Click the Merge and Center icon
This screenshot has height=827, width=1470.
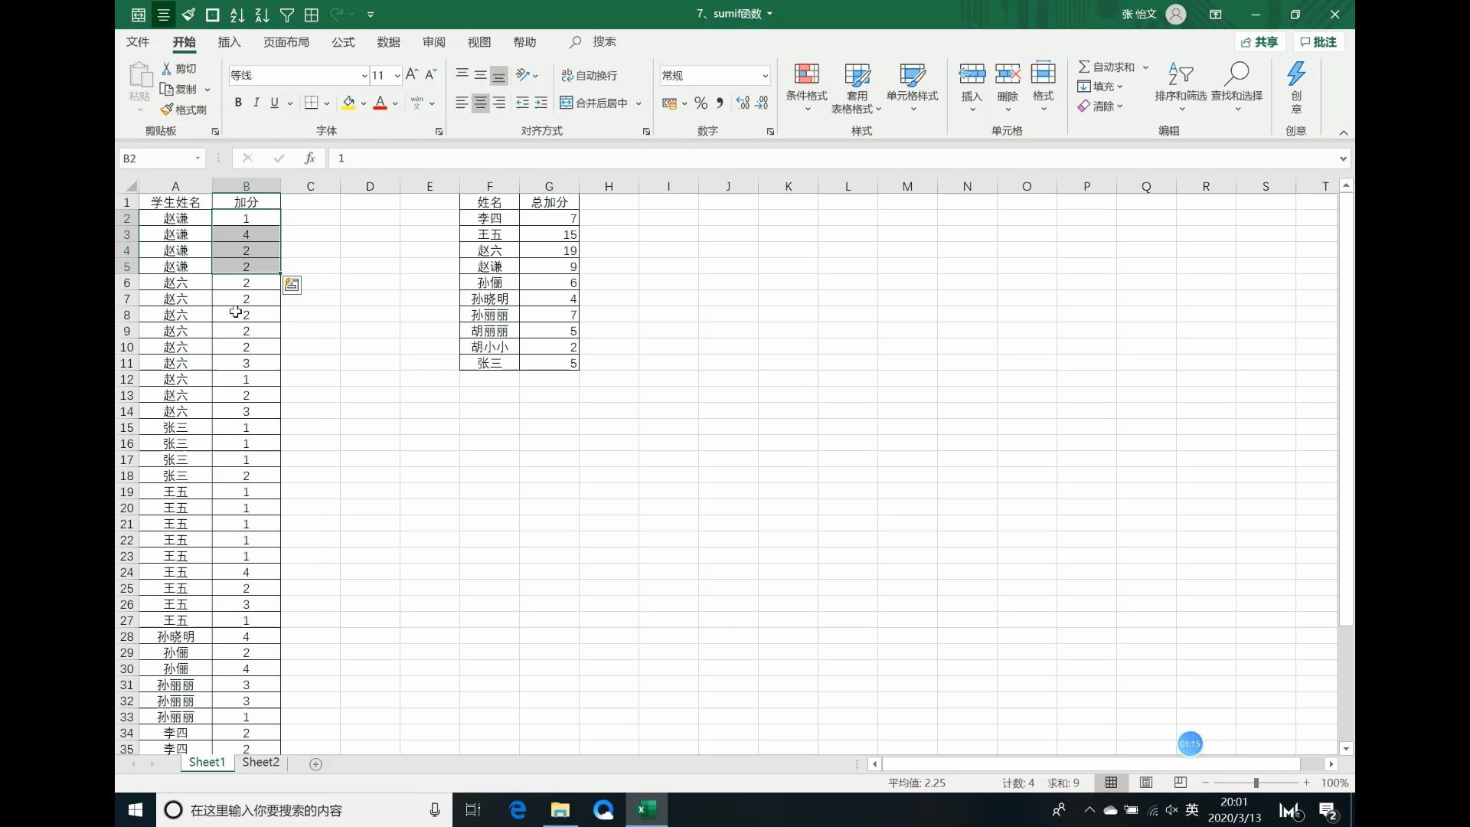click(567, 103)
